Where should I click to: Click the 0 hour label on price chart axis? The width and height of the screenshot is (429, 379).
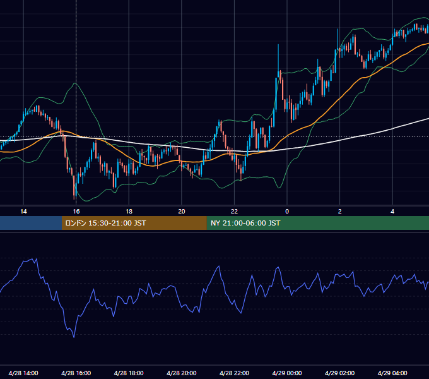287,212
